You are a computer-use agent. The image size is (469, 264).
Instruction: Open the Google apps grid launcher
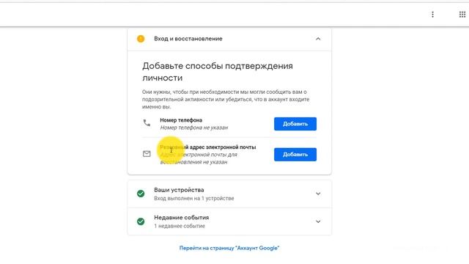(462, 15)
